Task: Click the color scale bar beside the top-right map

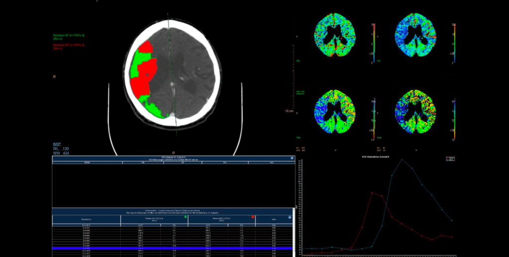Action: [x=453, y=44]
